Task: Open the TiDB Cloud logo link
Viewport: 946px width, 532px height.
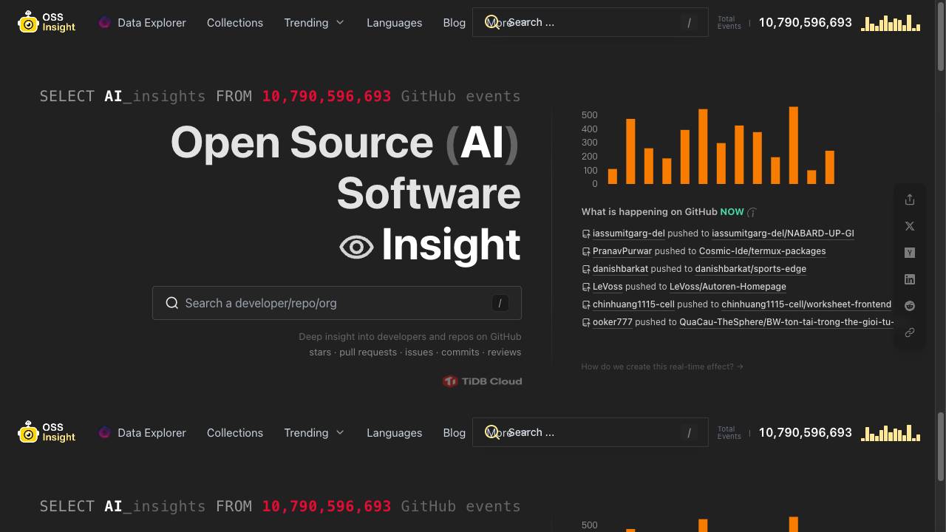Action: (x=482, y=381)
